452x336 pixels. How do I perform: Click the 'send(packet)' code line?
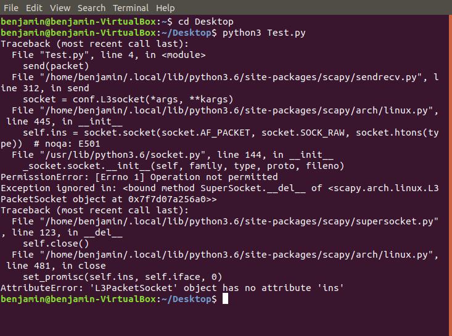(56, 66)
